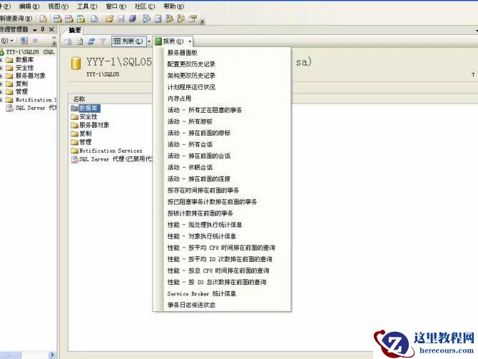Open the 工具 (Tools) menu

(87, 6)
